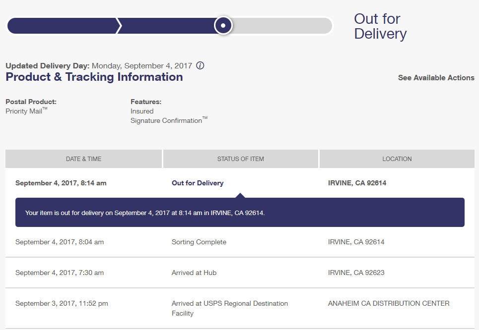Click the LOCATION column header

397,159
